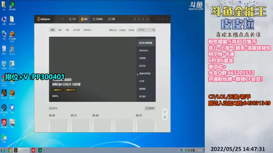The height and width of the screenshot is (153, 273).
Task: Click the WeGame taskbar button
Action: [21, 150]
